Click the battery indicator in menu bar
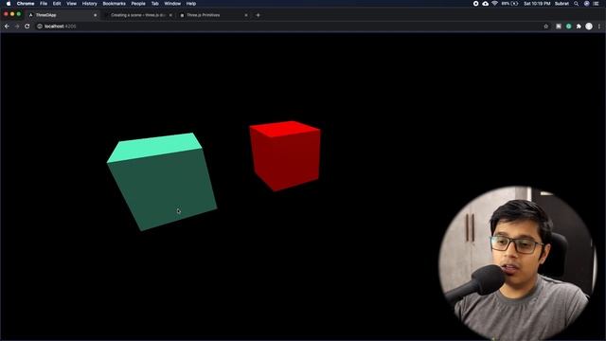 [x=510, y=4]
